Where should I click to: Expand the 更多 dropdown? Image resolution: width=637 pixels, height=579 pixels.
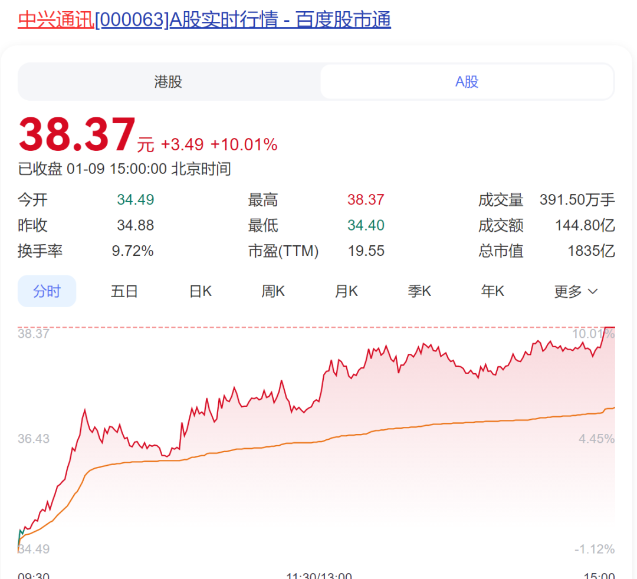[x=576, y=291]
